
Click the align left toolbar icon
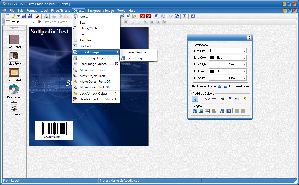click(126, 22)
